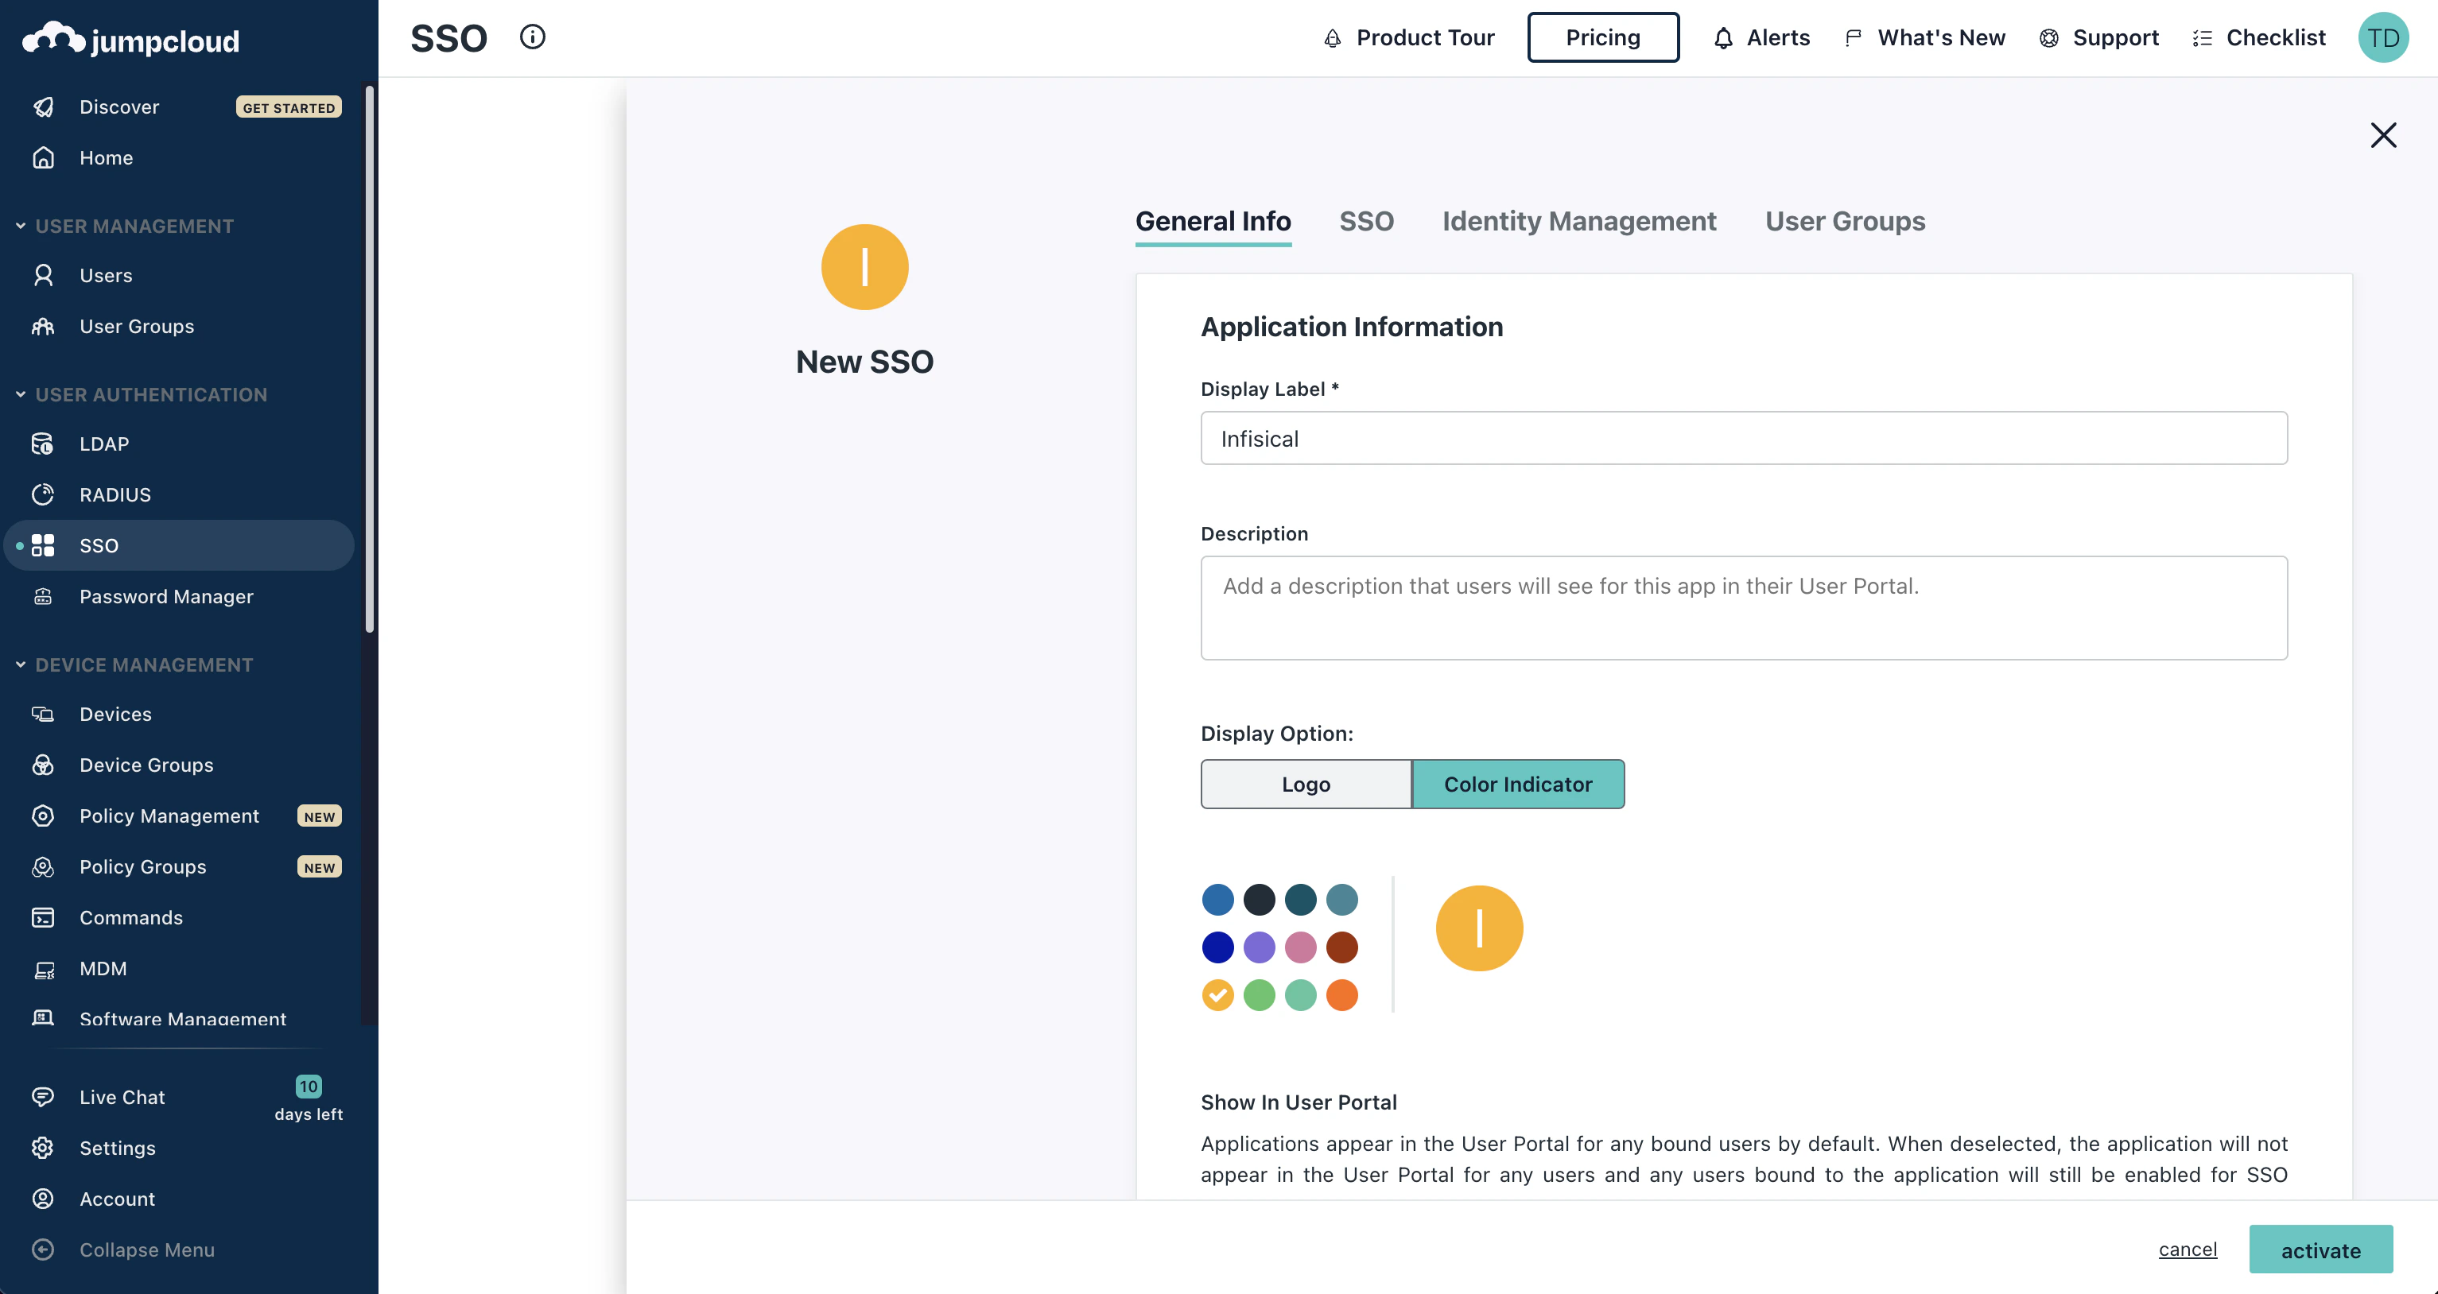Click the Collapse Menu arrow icon
This screenshot has width=2438, height=1294.
pos(44,1250)
